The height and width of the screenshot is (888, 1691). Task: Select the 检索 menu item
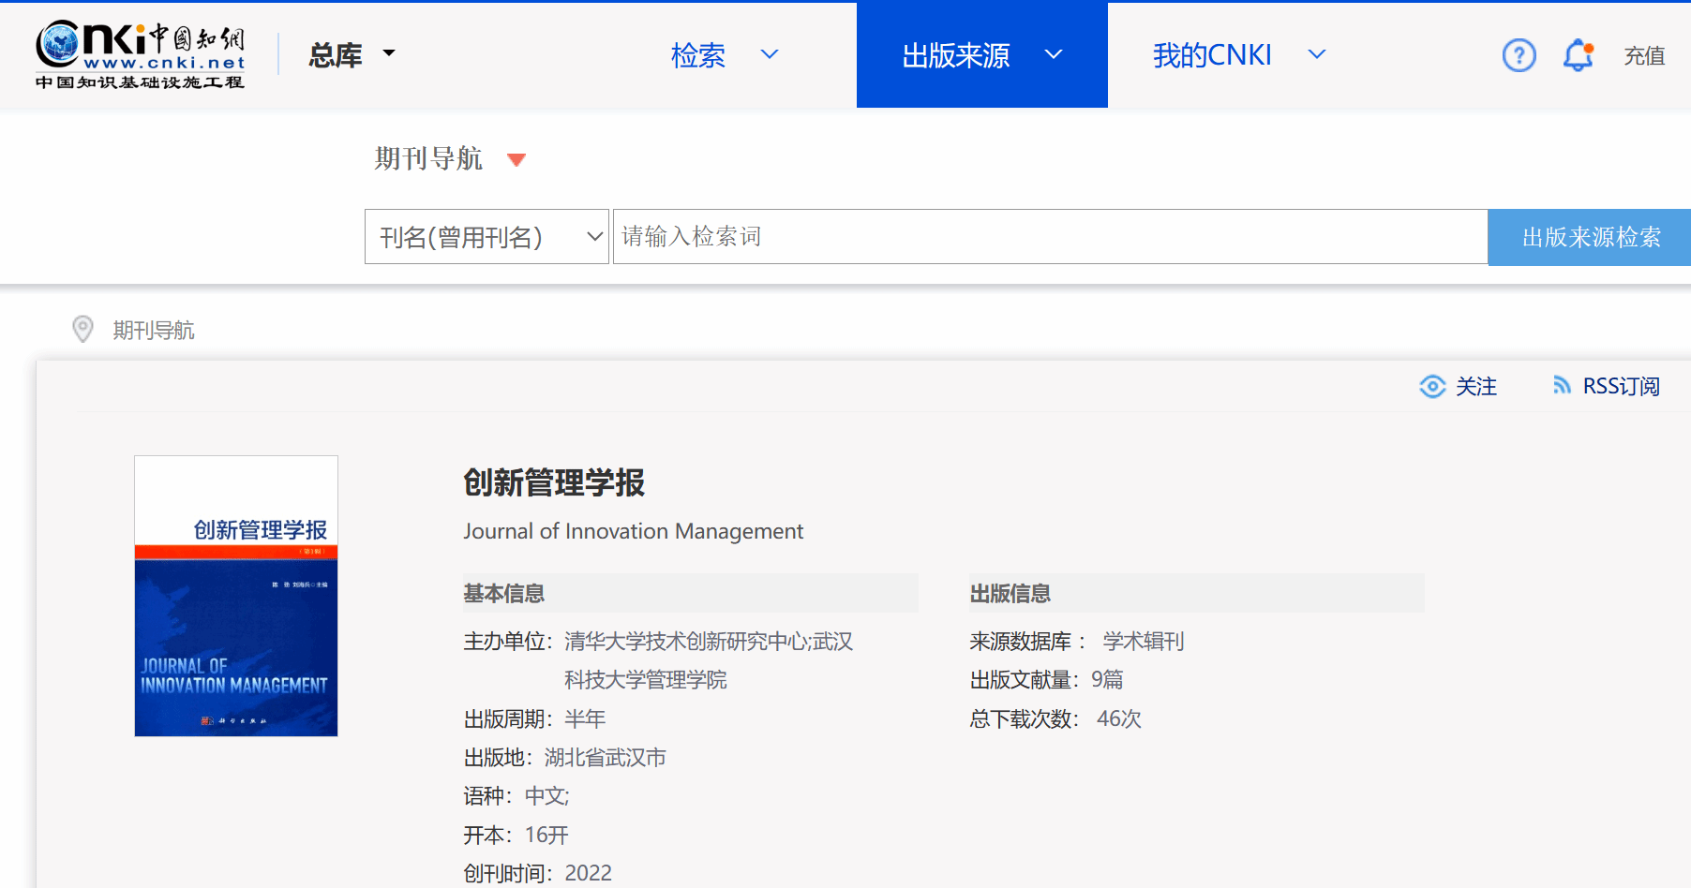point(698,55)
